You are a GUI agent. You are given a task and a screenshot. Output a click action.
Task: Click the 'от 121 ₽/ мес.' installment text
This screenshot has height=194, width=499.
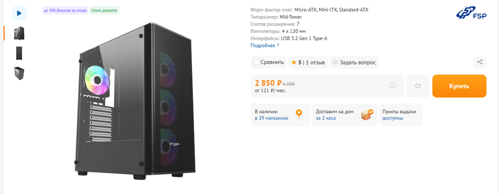[271, 91]
